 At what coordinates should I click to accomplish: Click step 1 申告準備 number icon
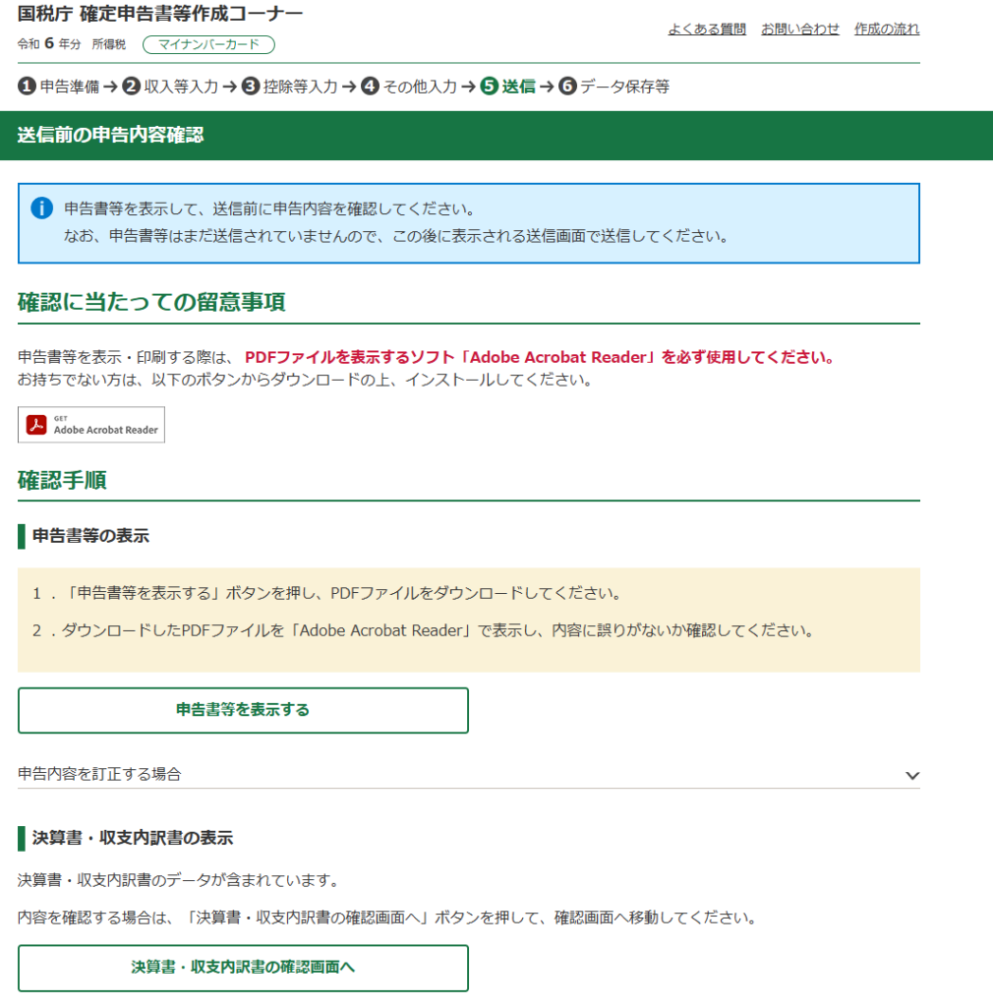28,87
